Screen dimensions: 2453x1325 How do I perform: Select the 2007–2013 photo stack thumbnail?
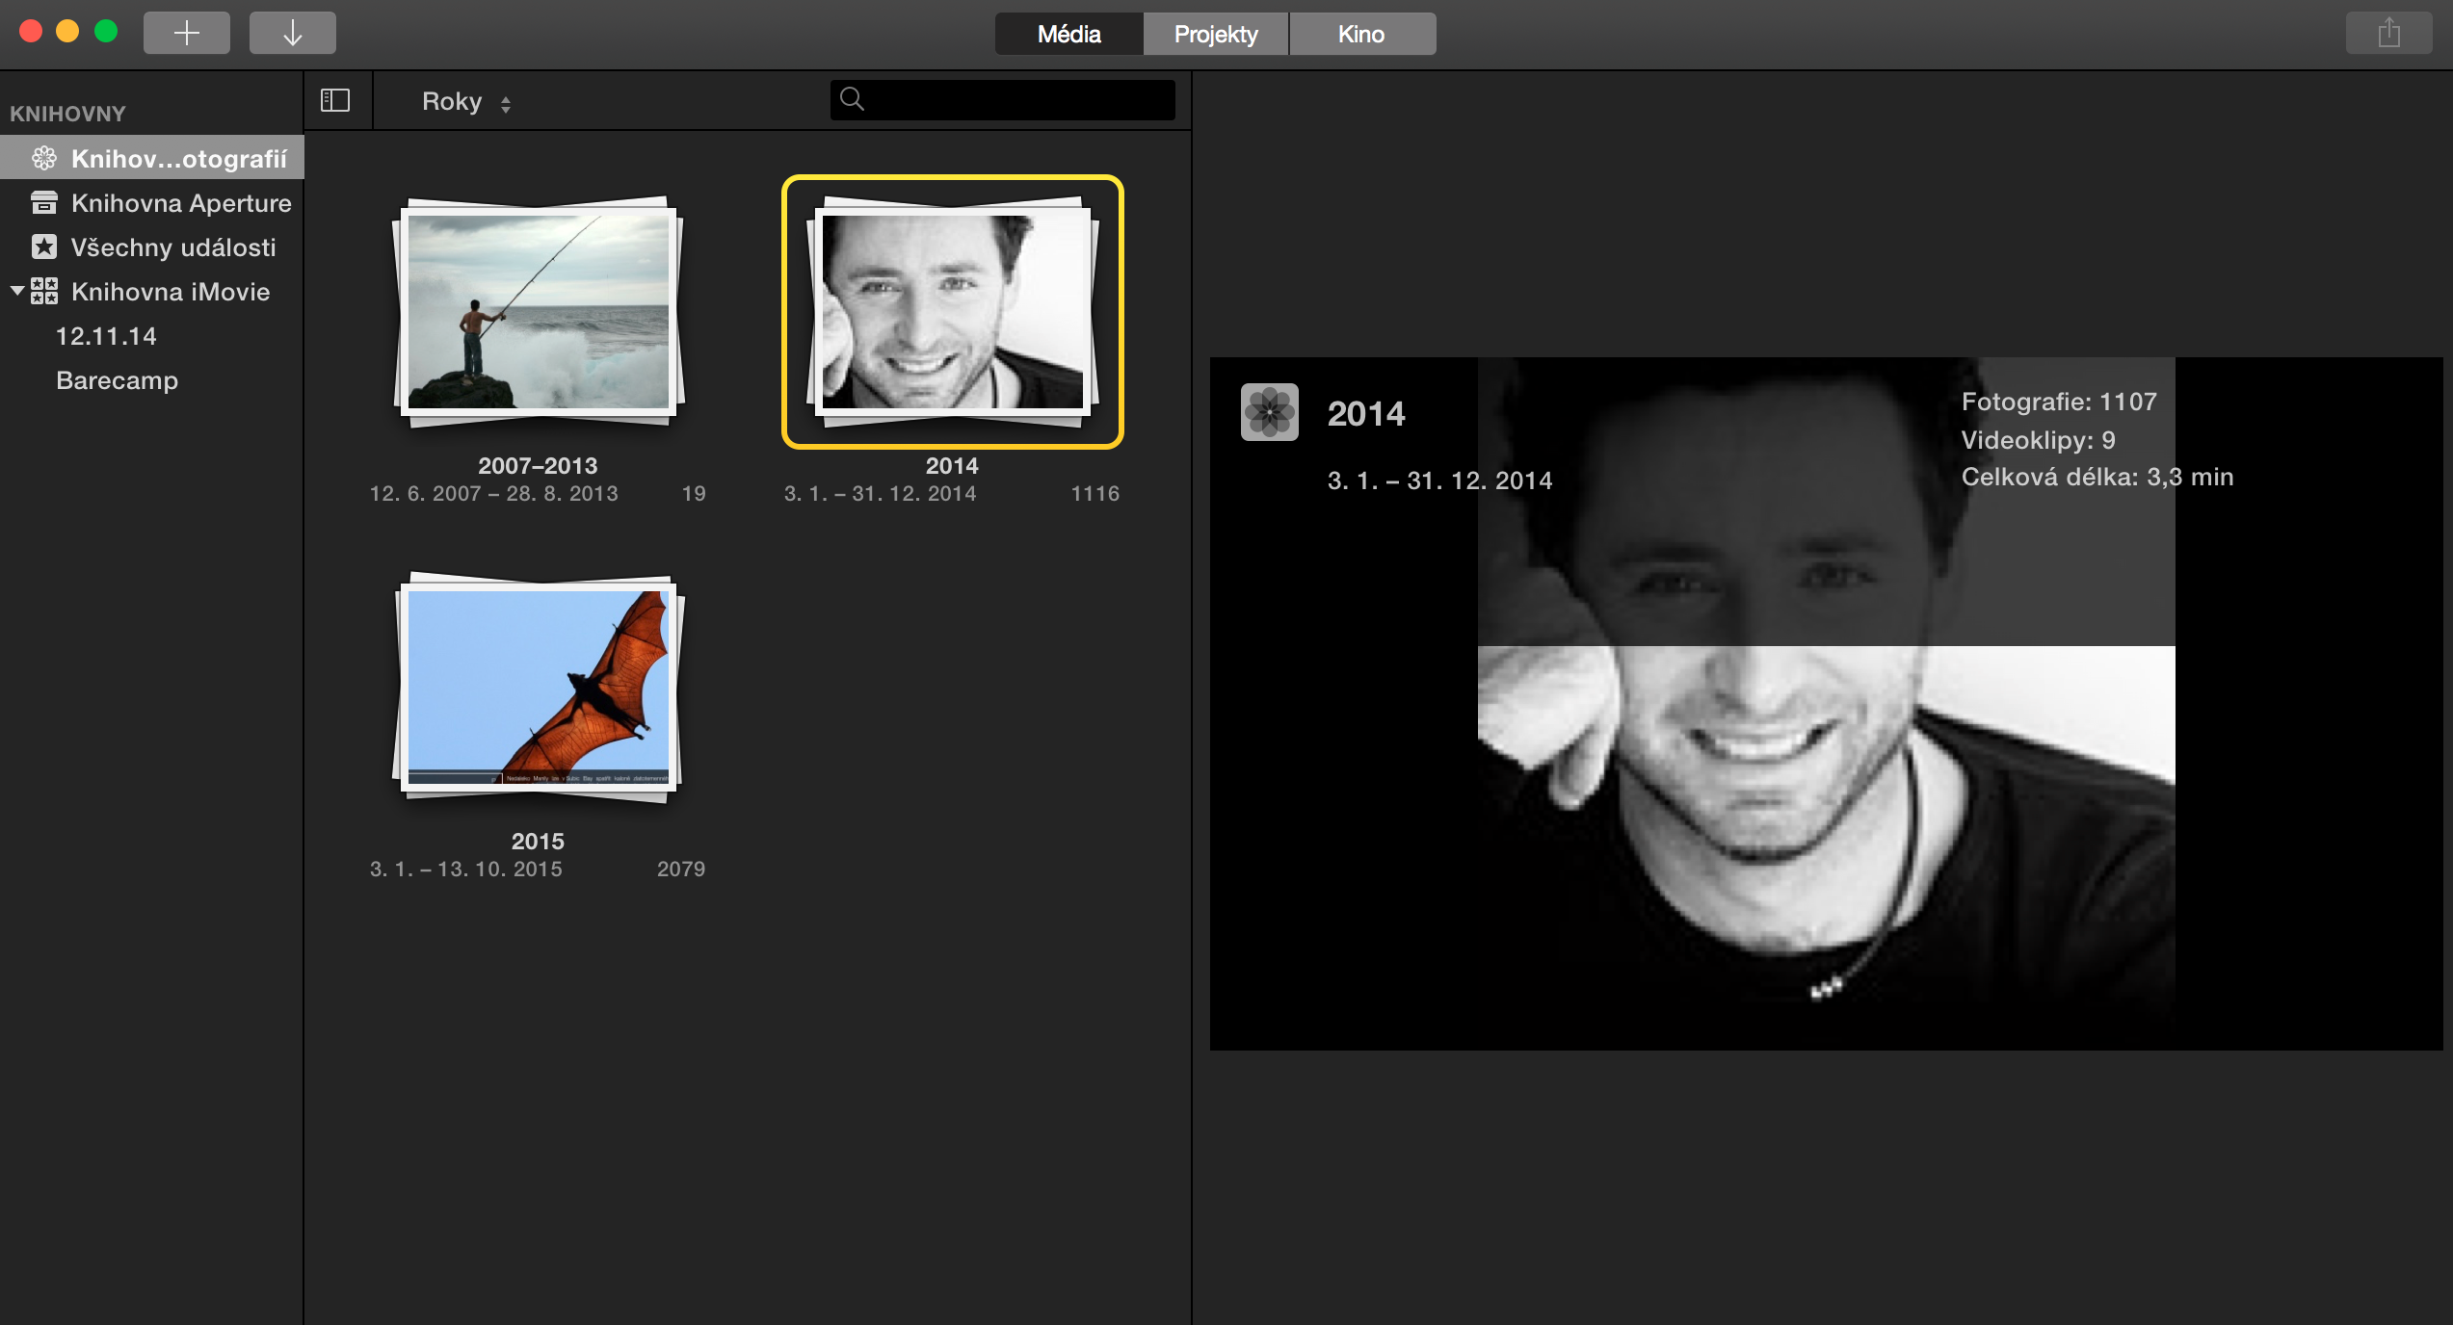[538, 311]
